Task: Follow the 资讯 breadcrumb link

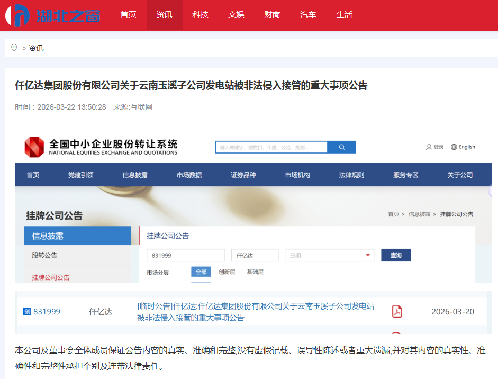Action: pyautogui.click(x=36, y=48)
